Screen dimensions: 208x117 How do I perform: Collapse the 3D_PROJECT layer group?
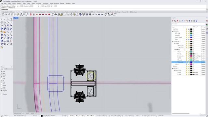pyautogui.click(x=173, y=42)
